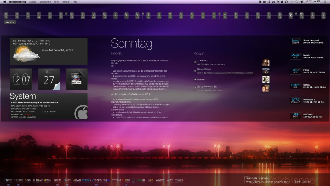Open the Navigon-Grafikfehlern feed headline

(x=131, y=94)
